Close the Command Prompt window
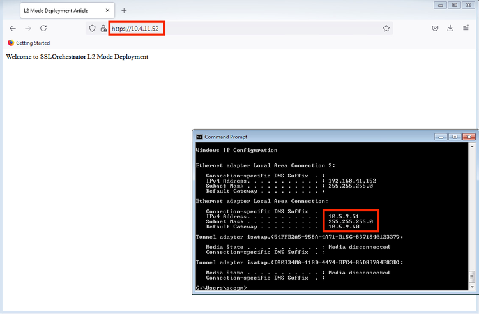The image size is (479, 314). [x=469, y=137]
